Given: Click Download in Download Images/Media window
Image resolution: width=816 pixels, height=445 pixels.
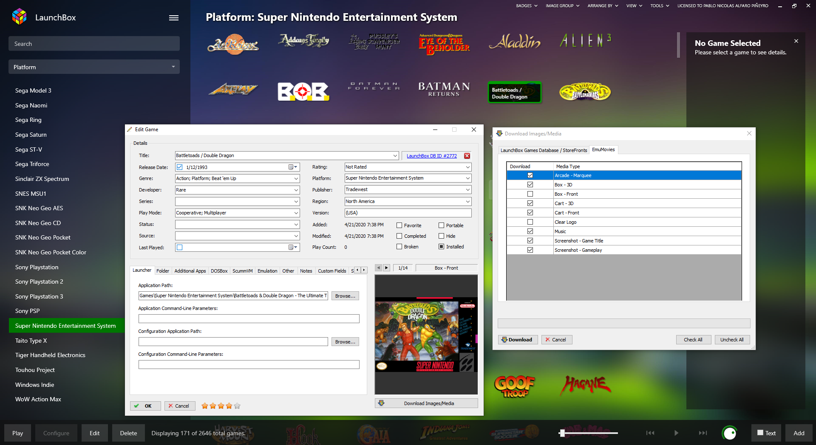Looking at the screenshot, I should [518, 340].
